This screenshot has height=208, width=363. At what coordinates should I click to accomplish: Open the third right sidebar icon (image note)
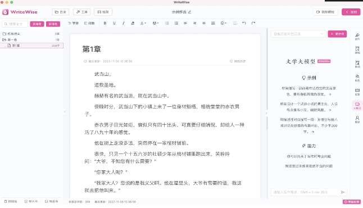click(357, 64)
